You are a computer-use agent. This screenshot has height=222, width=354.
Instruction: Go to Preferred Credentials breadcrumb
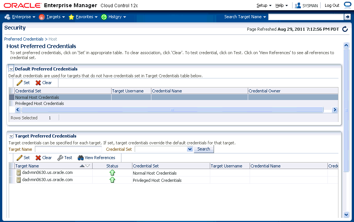pos(24,39)
